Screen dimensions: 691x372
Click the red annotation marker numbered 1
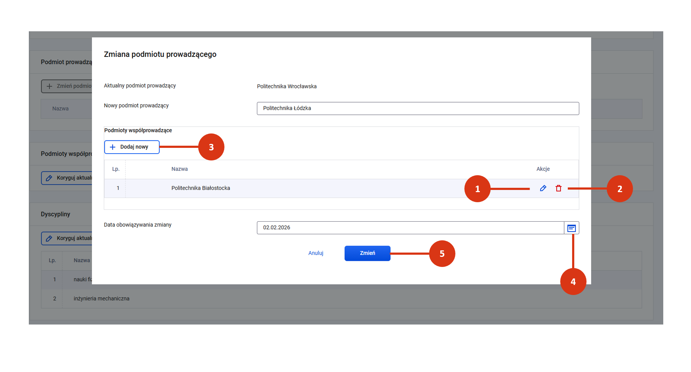[x=477, y=189]
